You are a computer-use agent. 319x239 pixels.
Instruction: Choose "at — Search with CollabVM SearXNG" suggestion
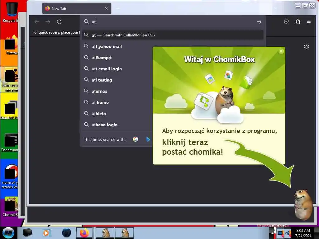(x=173, y=35)
